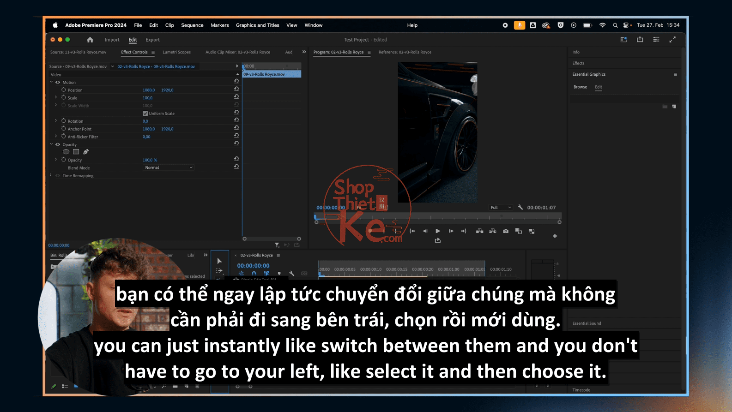Switch to the Lumetri Scopes tab
Screen dimensions: 732x412
click(176, 52)
